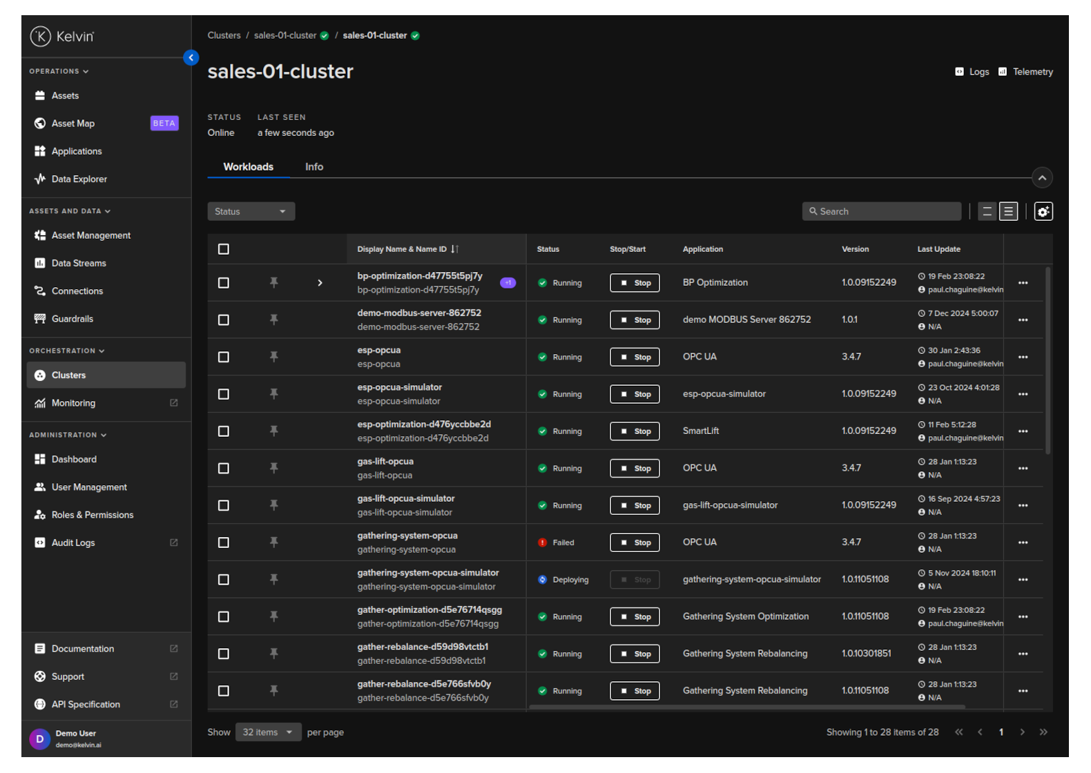
Task: Tick the gathering-system-opcua row checkbox
Action: [x=224, y=543]
